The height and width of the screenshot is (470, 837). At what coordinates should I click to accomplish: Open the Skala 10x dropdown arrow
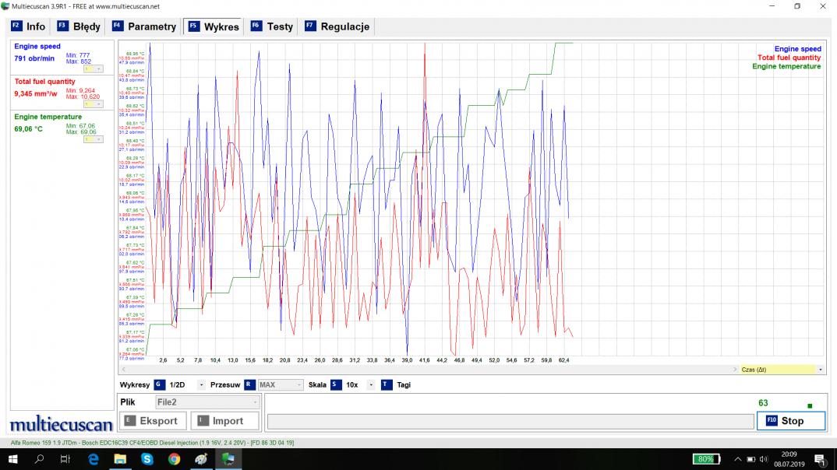(370, 385)
